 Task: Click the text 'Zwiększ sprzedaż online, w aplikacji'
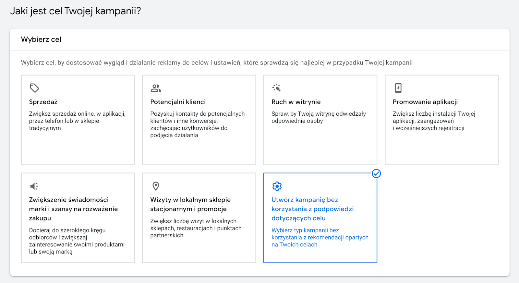tap(77, 121)
